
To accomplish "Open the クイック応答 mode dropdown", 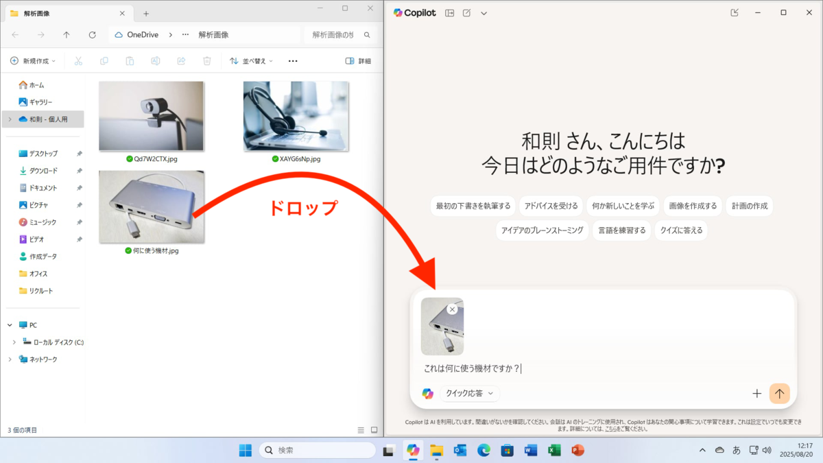I will (470, 393).
